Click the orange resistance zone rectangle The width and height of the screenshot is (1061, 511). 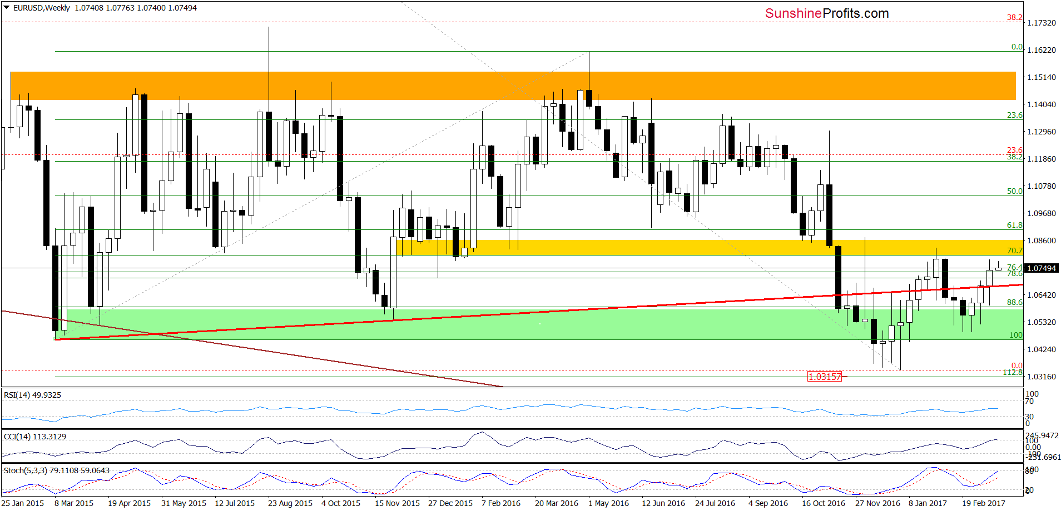coord(513,86)
